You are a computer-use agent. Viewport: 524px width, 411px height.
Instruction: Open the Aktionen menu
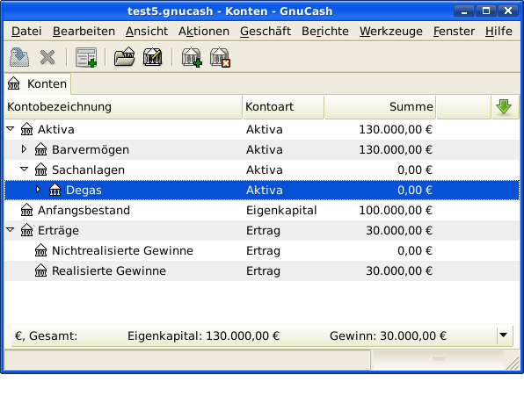click(x=204, y=32)
